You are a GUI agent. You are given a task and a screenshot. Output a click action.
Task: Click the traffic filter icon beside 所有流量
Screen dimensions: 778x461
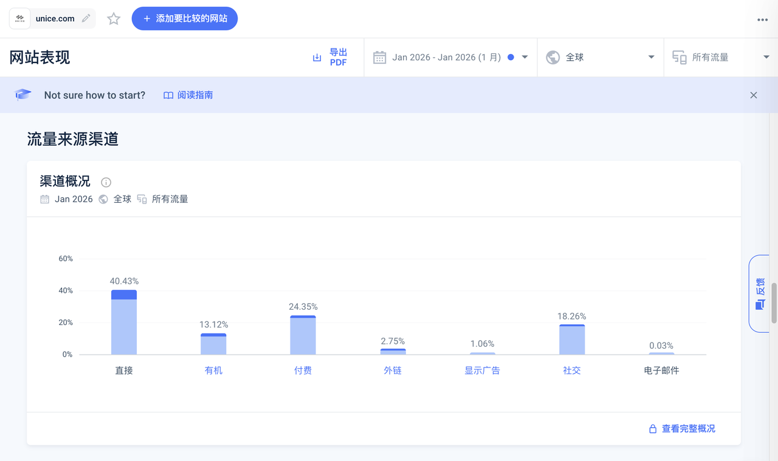679,57
